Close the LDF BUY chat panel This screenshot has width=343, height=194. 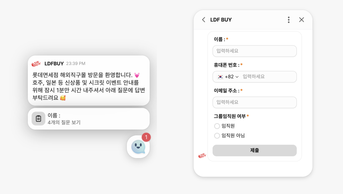click(x=302, y=20)
